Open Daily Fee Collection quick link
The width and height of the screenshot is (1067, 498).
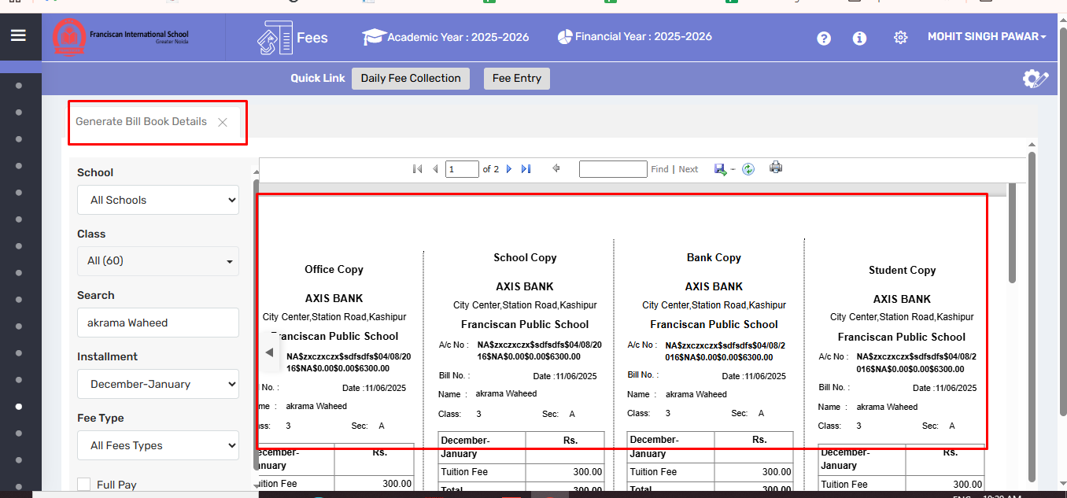point(411,78)
